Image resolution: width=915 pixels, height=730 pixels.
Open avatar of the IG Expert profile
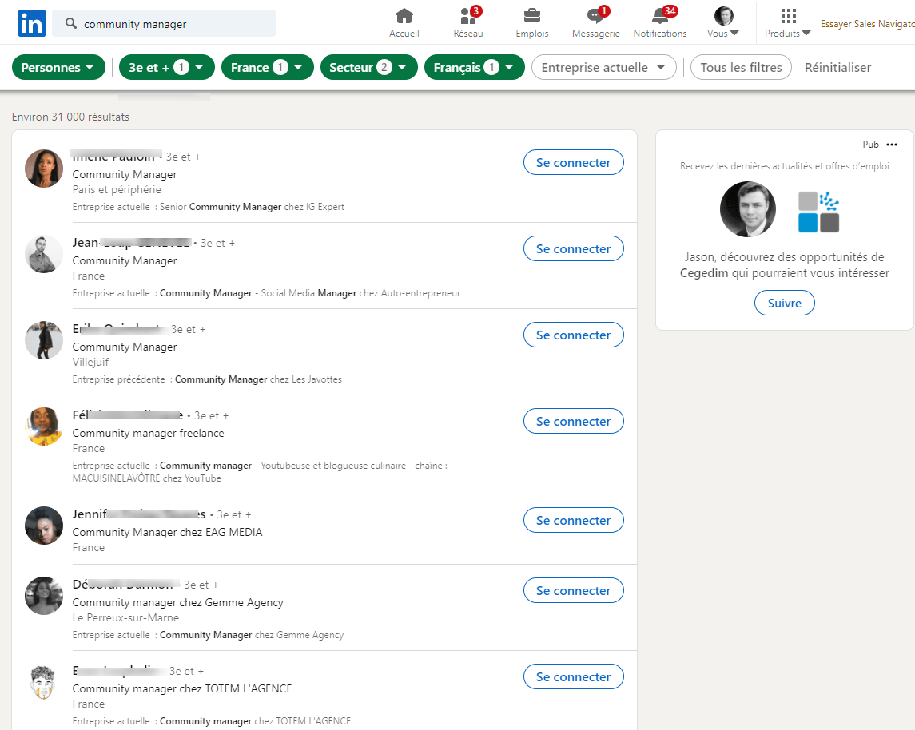[x=44, y=169]
